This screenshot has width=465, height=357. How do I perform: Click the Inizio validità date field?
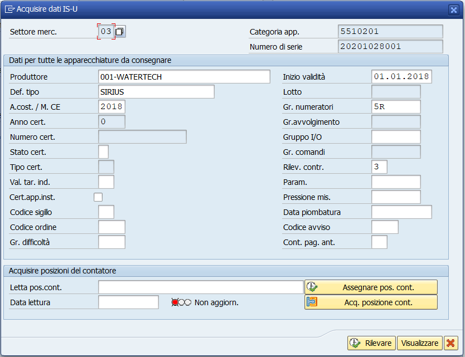point(401,77)
